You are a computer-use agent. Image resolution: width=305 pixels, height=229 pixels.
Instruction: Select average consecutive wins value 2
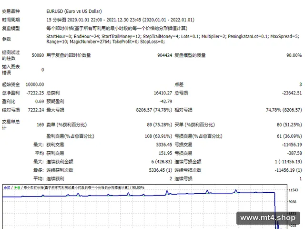click(x=171, y=178)
